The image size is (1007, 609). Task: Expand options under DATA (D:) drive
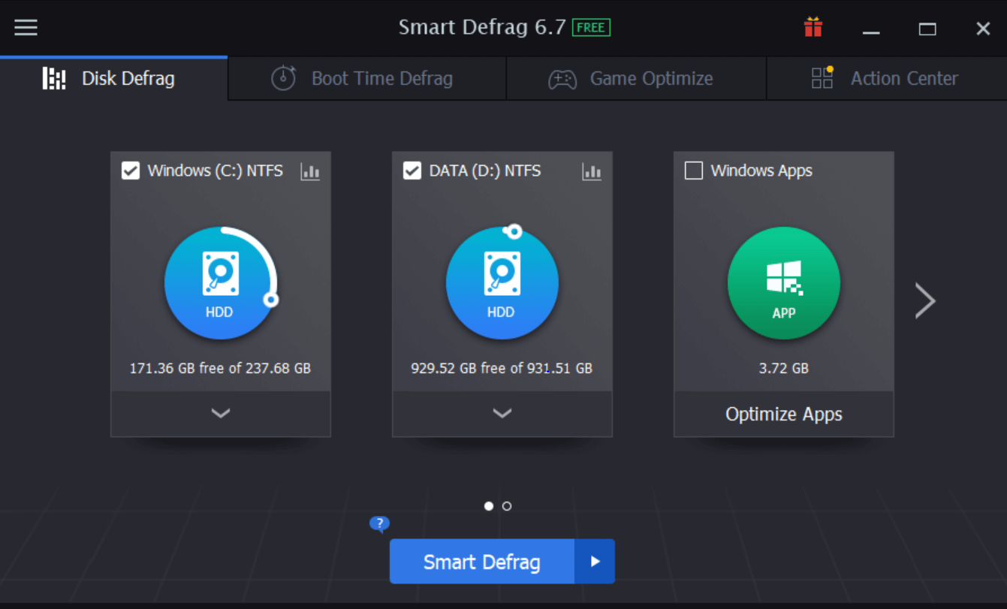(x=502, y=414)
